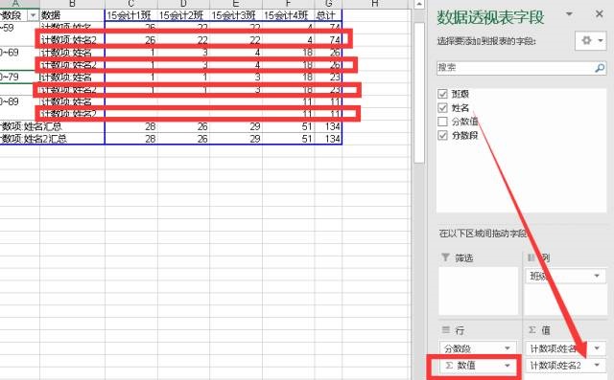Click the sigma icon of 值 area
614x380 pixels.
tap(532, 330)
